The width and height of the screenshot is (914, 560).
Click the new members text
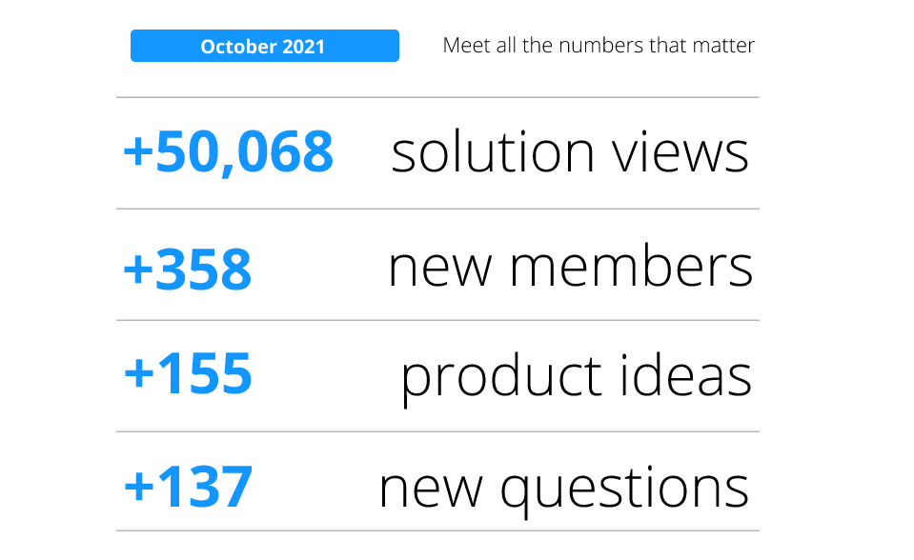tap(571, 266)
